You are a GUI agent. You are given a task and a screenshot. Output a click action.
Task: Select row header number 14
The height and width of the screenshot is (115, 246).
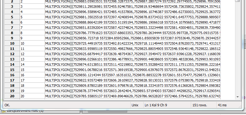pos(12,64)
